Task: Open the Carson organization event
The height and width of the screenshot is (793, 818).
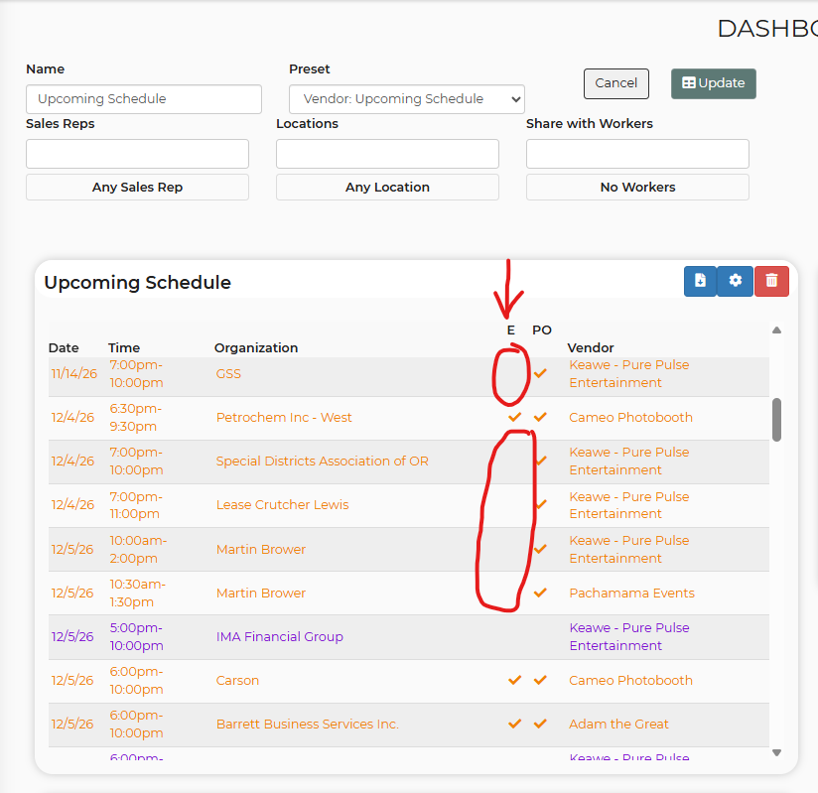Action: 237,681
